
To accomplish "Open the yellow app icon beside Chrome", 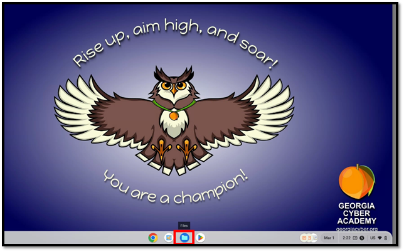I will pyautogui.click(x=168, y=238).
